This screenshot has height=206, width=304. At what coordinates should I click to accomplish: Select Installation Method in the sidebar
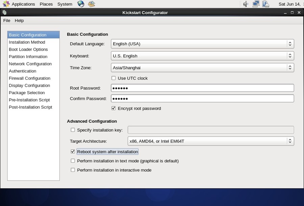point(27,42)
